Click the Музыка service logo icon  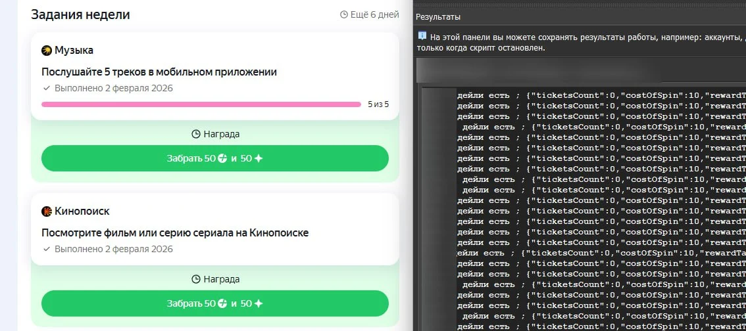(47, 51)
